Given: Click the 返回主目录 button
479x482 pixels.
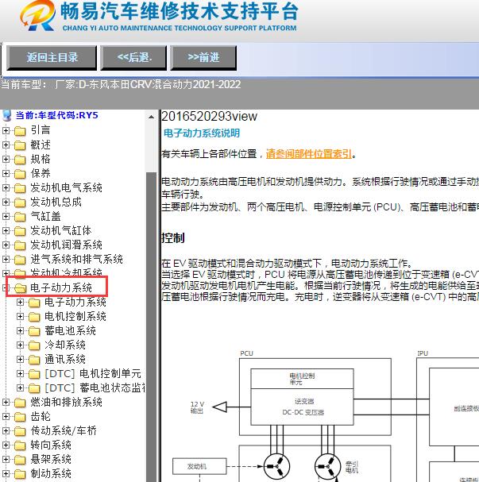Looking at the screenshot, I should pyautogui.click(x=52, y=58).
